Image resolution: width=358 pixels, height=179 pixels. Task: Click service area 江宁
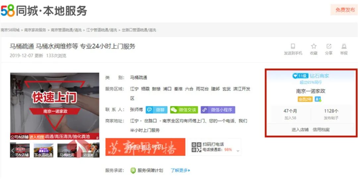134,89
